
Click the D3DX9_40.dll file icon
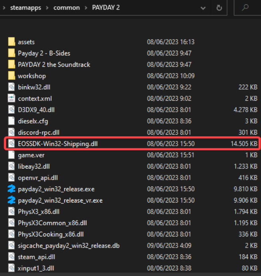[x=12, y=110]
